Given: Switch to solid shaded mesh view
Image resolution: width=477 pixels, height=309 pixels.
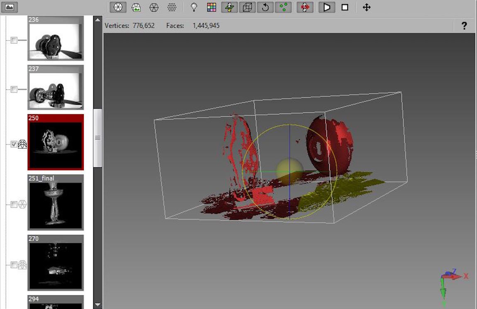Looking at the screenshot, I should [118, 7].
